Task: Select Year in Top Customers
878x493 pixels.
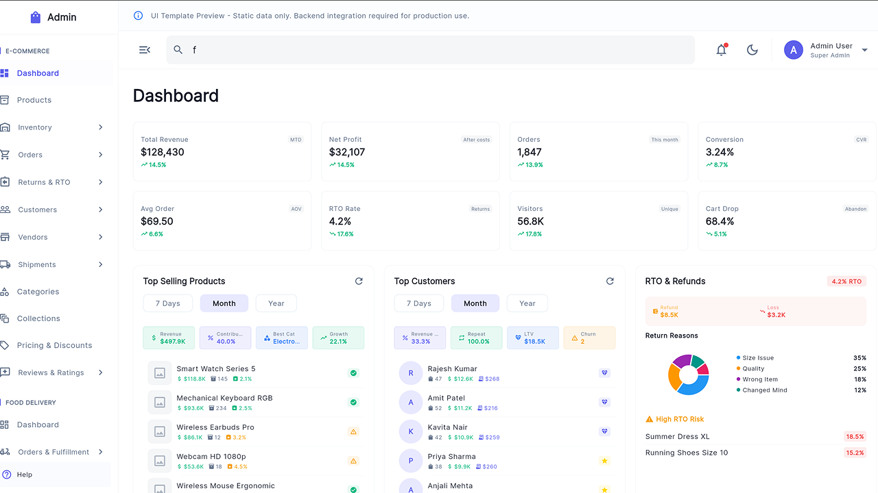Action: 527,303
